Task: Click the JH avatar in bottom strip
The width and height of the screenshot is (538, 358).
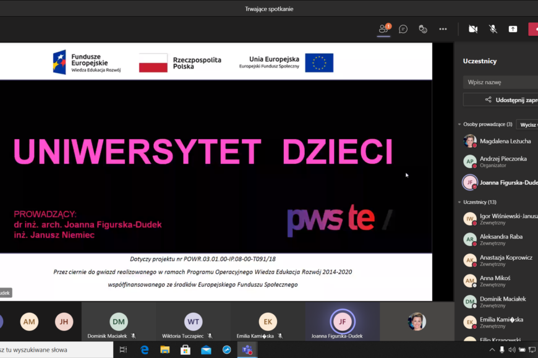Action: click(64, 322)
